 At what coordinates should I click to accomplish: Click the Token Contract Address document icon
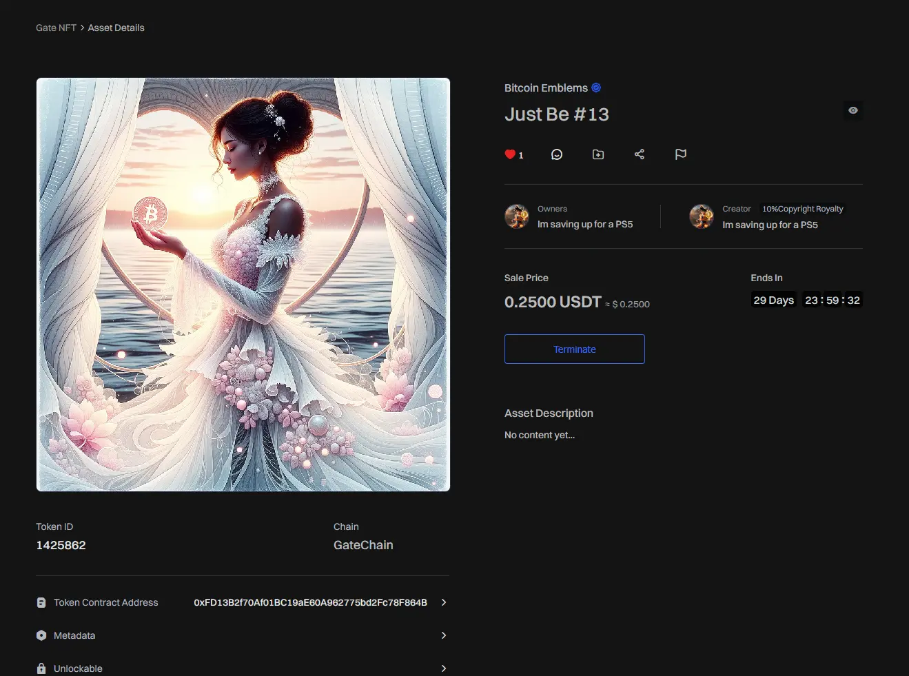41,602
